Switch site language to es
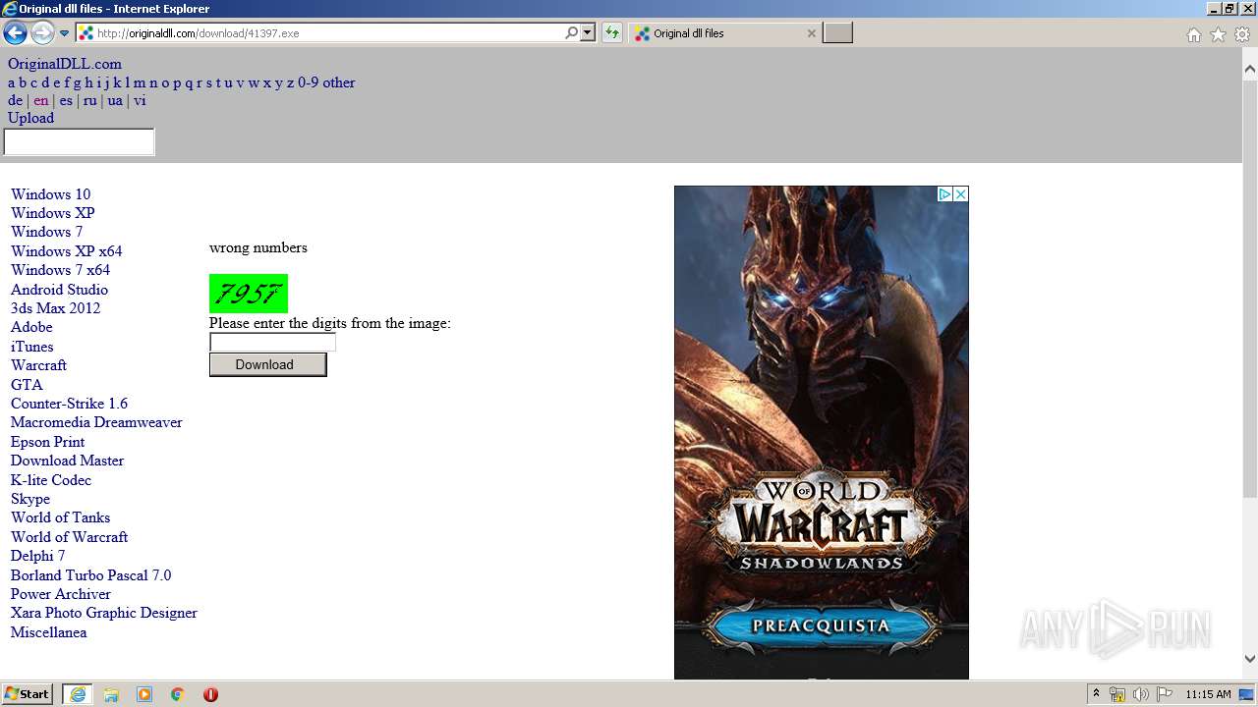This screenshot has height=707, width=1258. pyautogui.click(x=66, y=100)
